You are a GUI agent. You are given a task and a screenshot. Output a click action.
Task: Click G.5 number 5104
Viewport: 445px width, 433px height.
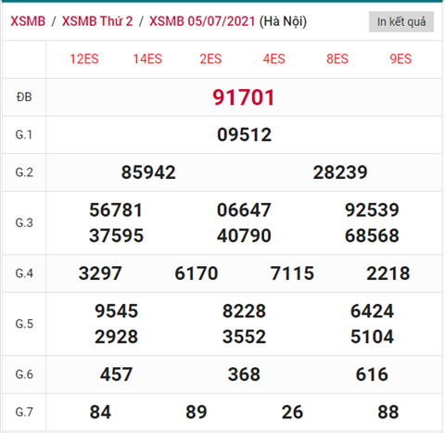click(372, 337)
